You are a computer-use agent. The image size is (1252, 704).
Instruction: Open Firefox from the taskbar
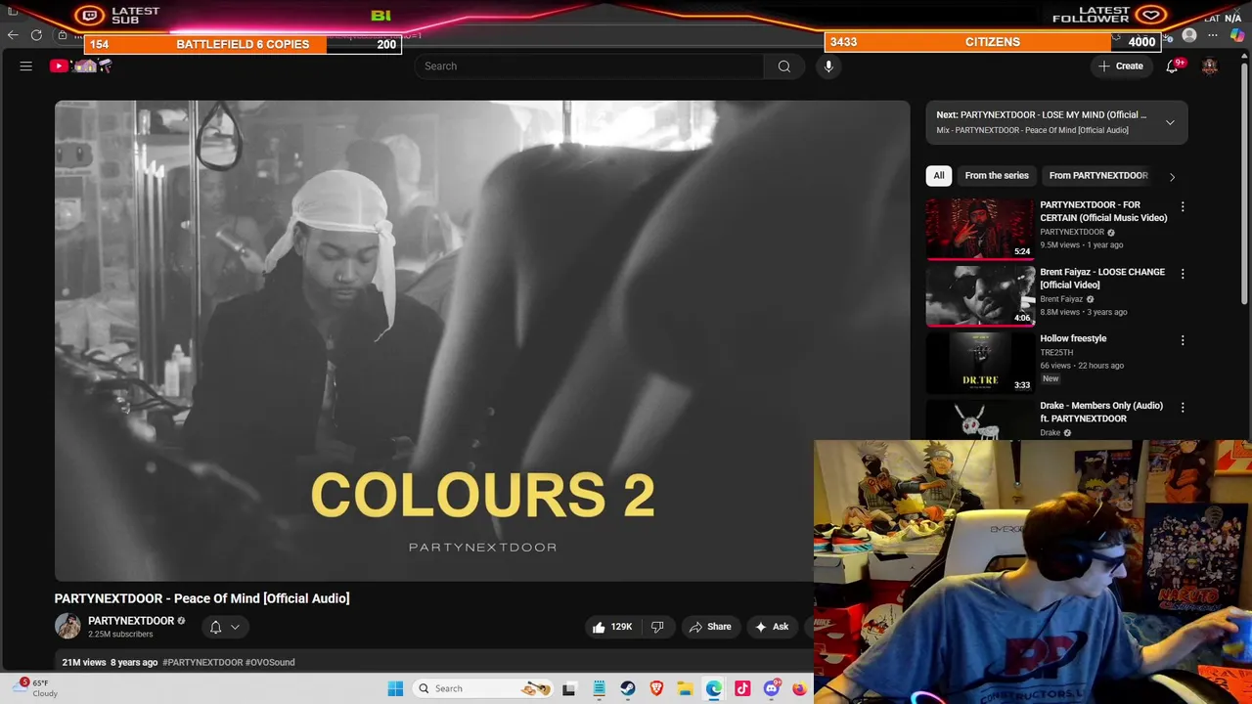[x=799, y=688]
